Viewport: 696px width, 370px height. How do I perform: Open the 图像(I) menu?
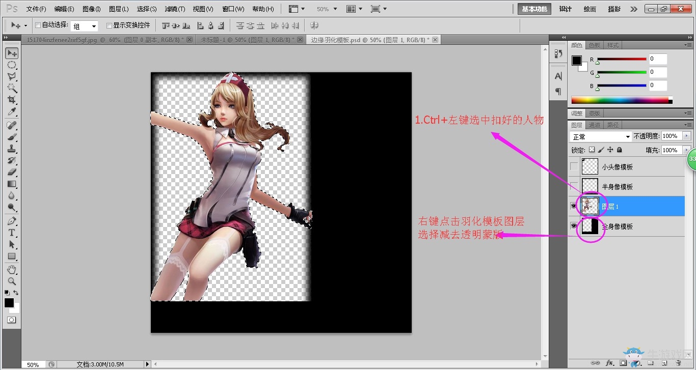click(x=92, y=9)
